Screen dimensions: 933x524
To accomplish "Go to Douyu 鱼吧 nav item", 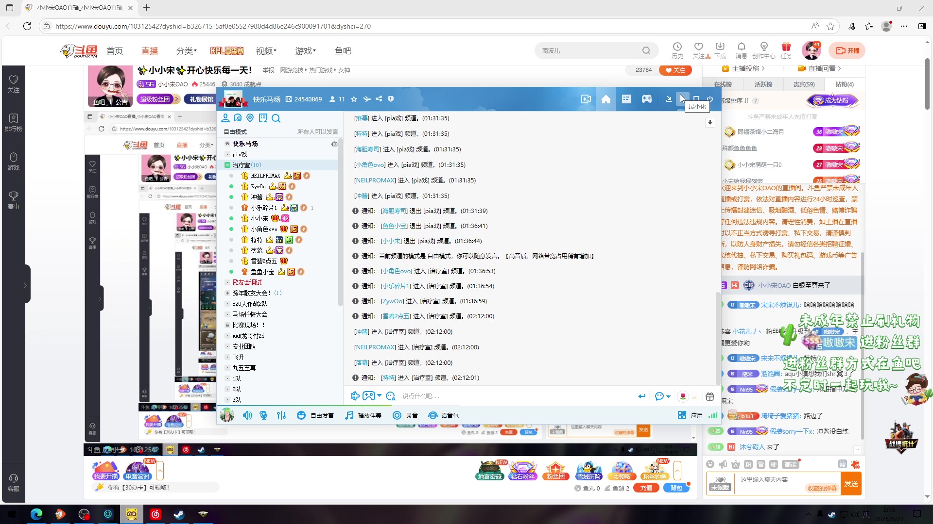I will (x=343, y=51).
